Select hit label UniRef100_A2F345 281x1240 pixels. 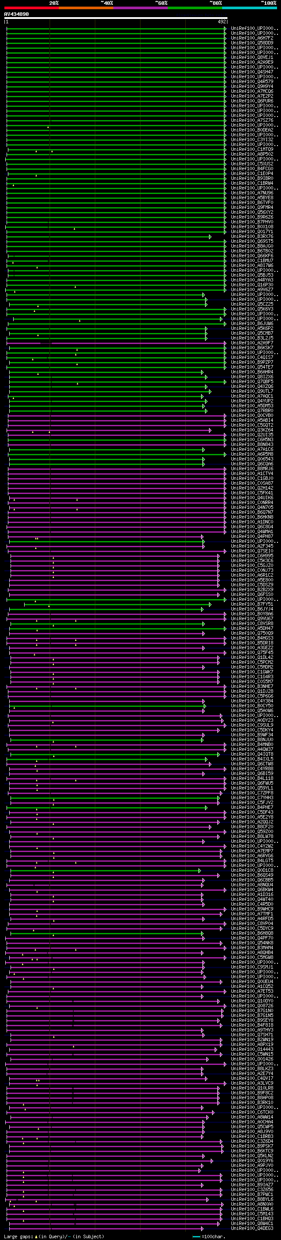point(252,546)
